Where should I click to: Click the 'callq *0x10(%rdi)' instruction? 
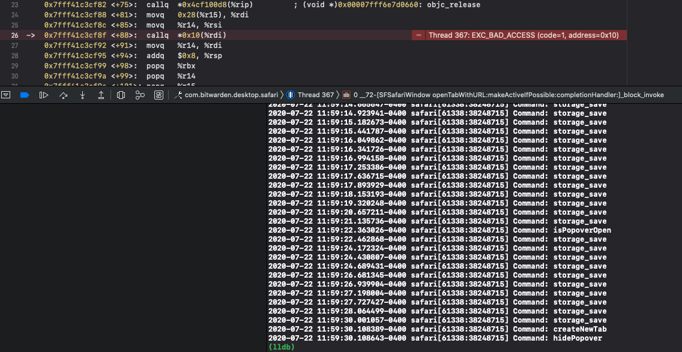(186, 35)
